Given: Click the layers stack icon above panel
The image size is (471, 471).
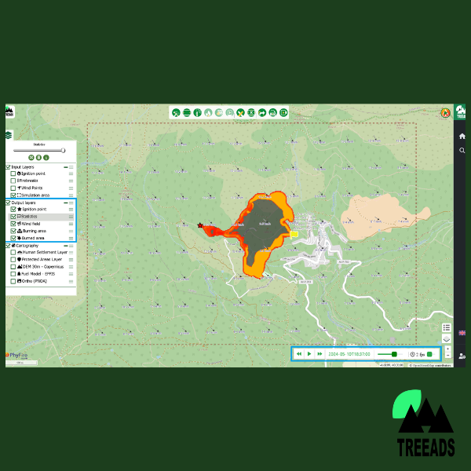Looking at the screenshot, I should click(x=8, y=134).
